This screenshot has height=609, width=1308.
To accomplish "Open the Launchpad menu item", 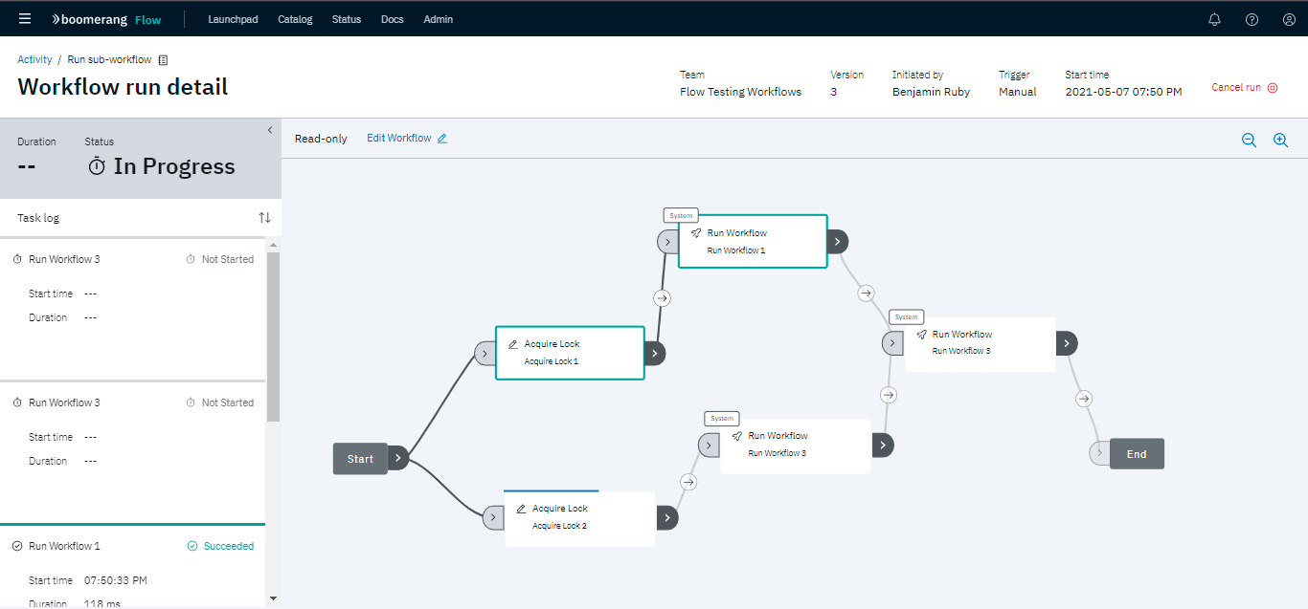I will pos(233,19).
